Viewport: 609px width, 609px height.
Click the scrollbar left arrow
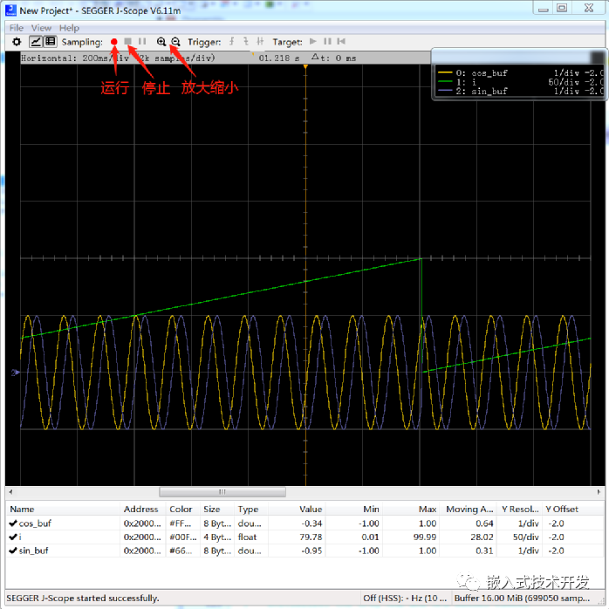(x=10, y=492)
